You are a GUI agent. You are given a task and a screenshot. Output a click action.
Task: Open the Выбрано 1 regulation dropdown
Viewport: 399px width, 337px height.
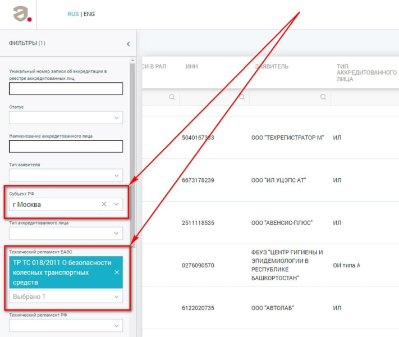click(x=116, y=297)
